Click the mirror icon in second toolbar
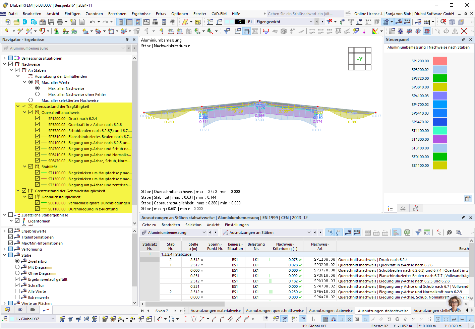This screenshot has height=329, width=475. [455, 31]
